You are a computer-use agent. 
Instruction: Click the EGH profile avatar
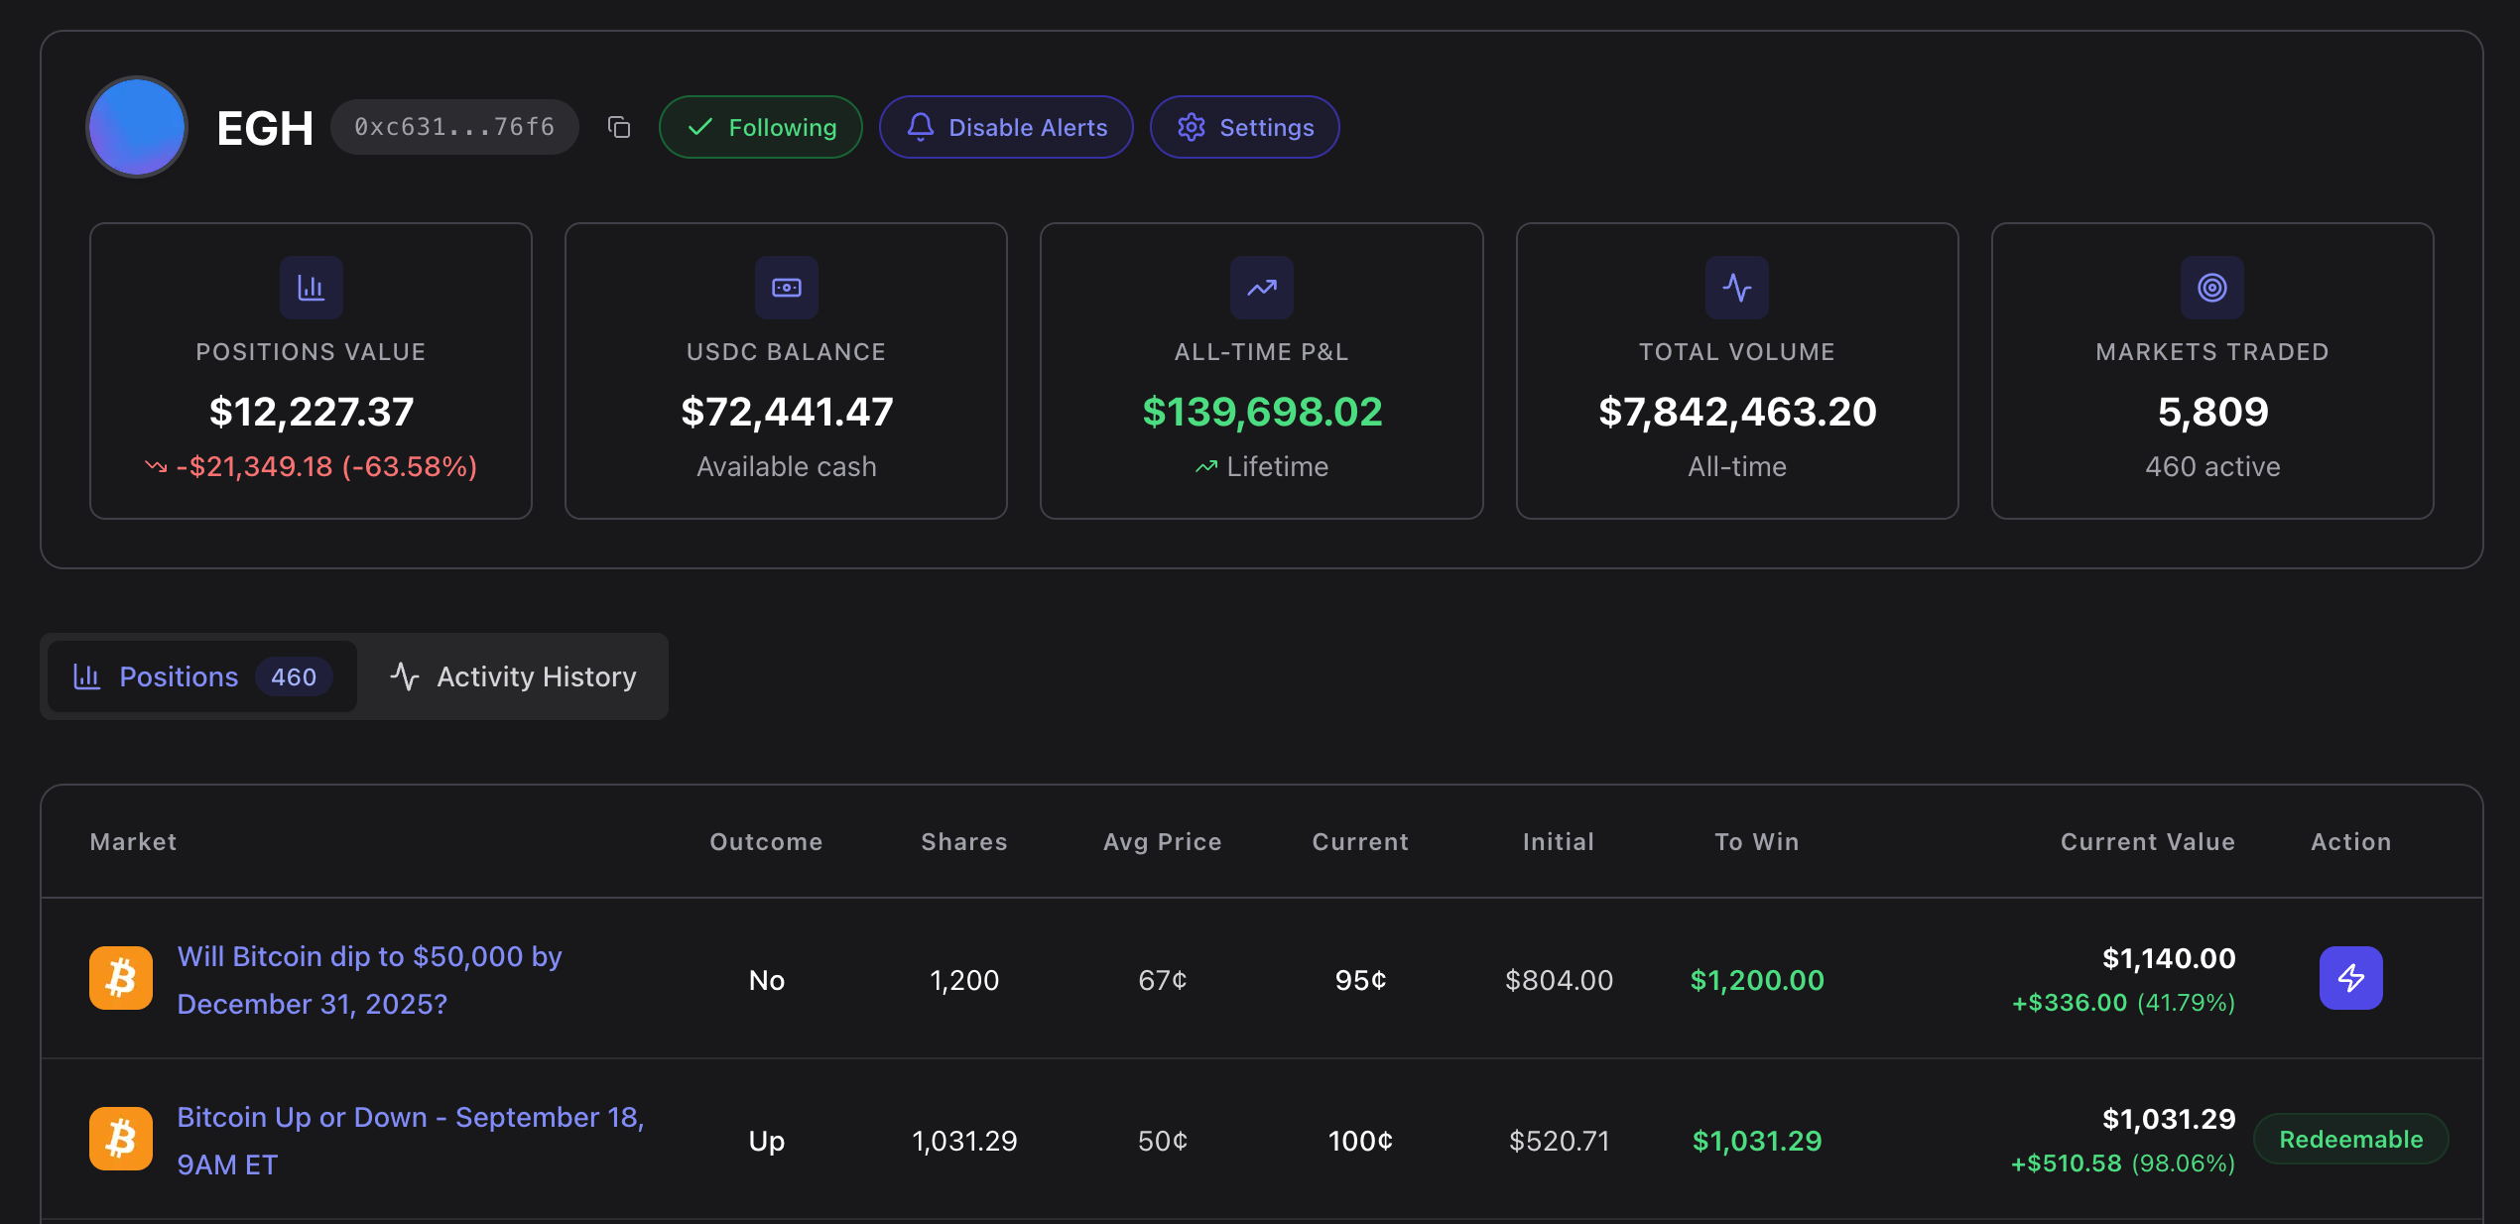(137, 127)
